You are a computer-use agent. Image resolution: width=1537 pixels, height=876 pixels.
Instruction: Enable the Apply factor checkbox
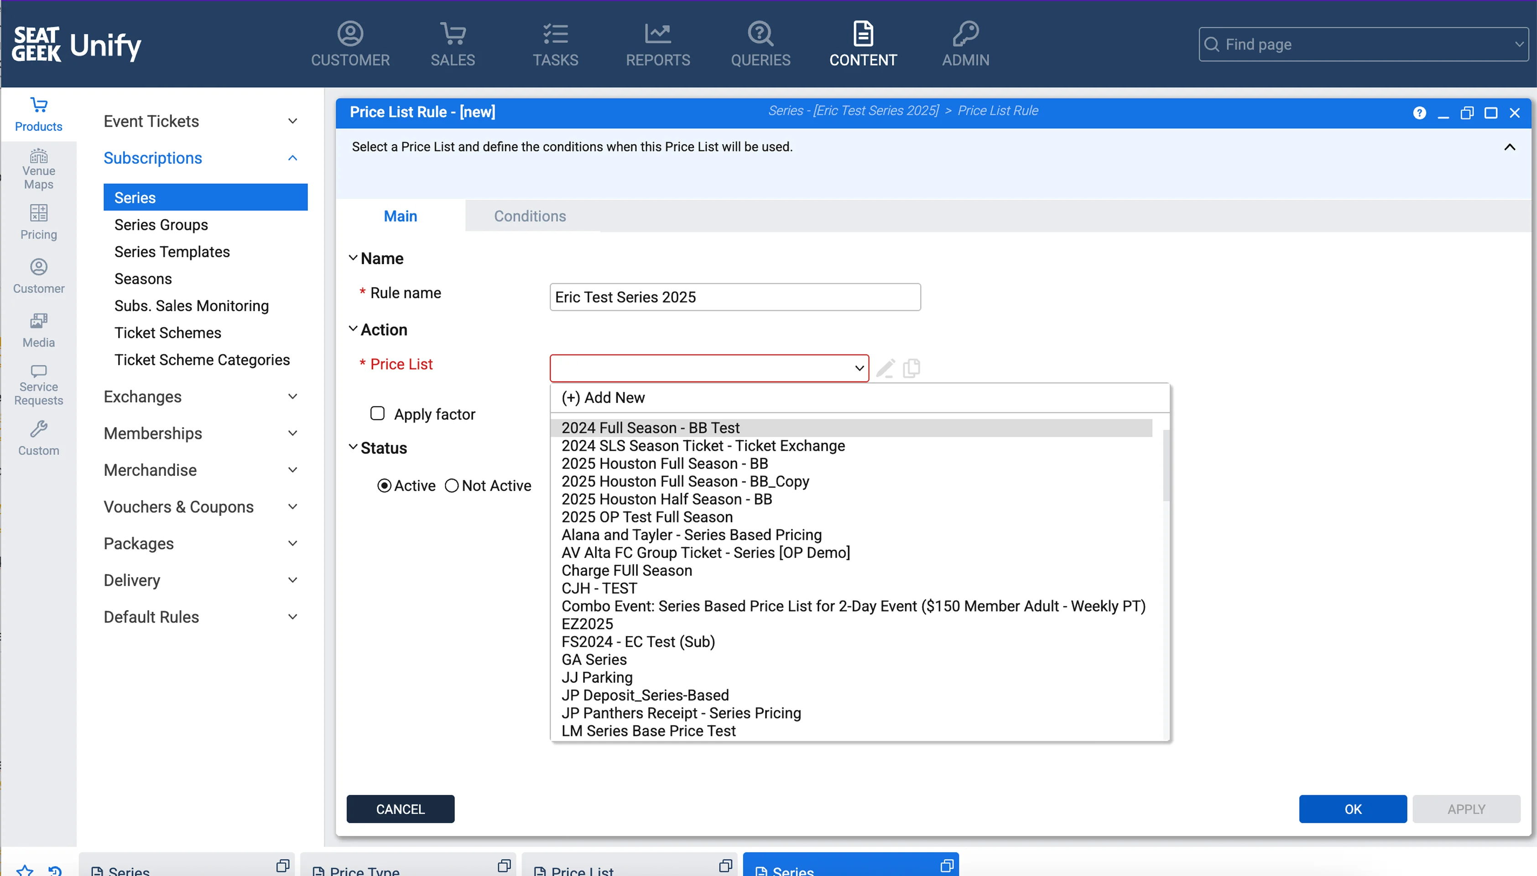click(377, 413)
